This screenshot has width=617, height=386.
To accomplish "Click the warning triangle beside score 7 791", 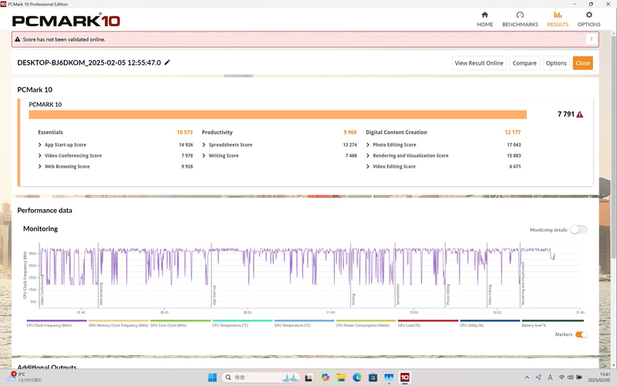I will [580, 114].
